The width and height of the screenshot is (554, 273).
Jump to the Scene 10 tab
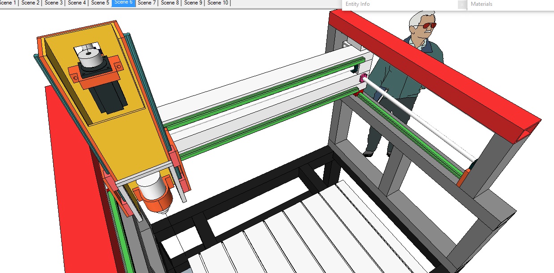click(218, 3)
